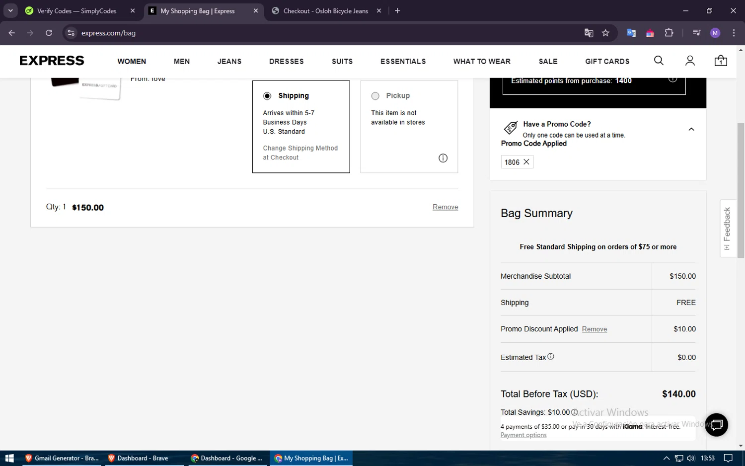Select the Pickup delivery option
Screen dimensions: 745x466
pos(375,96)
